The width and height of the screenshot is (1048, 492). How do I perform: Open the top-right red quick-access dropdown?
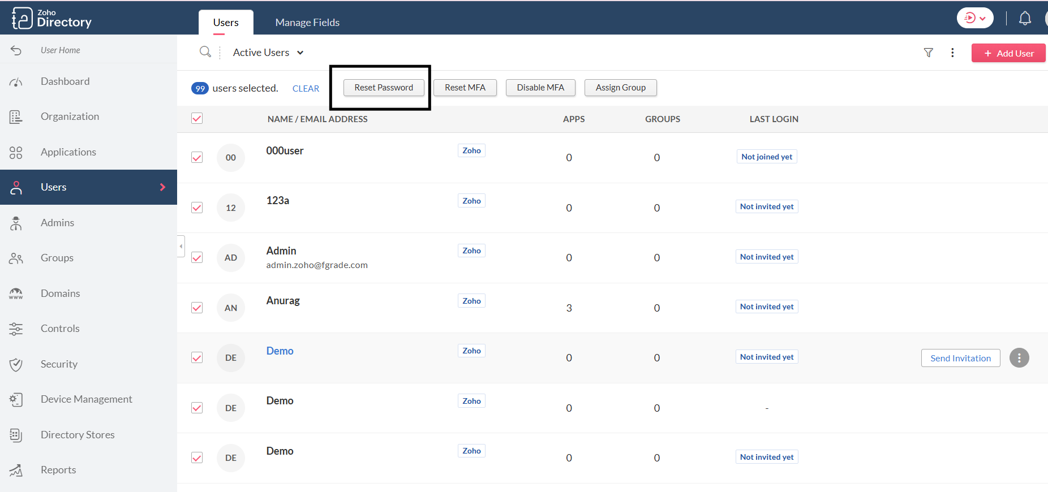pyautogui.click(x=974, y=18)
